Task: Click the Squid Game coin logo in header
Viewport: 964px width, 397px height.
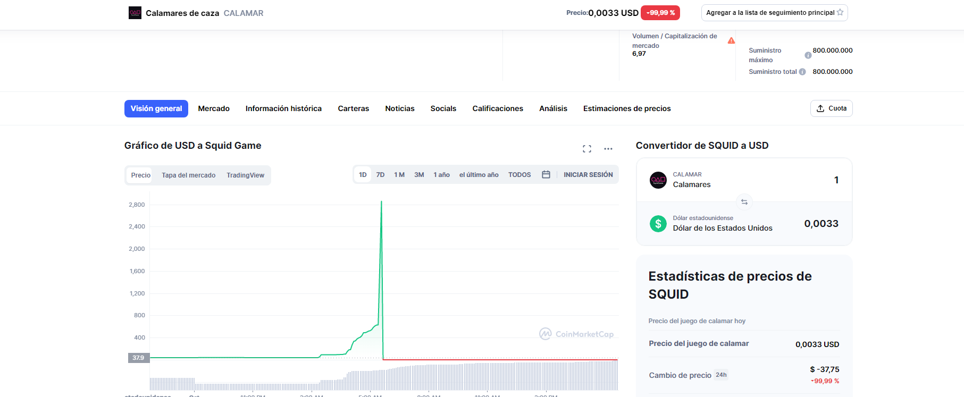Action: pyautogui.click(x=135, y=13)
